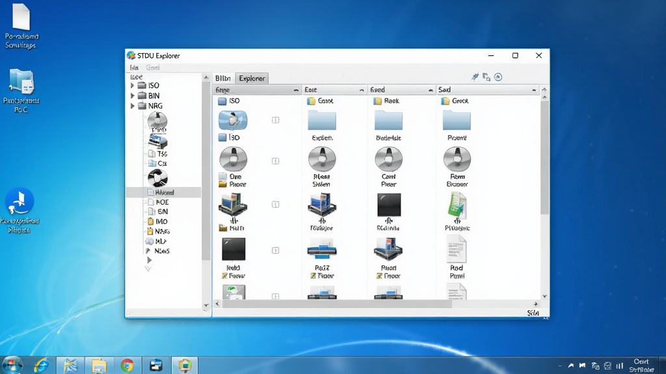Open Google Chrome from the taskbar
The width and height of the screenshot is (666, 374).
point(127,365)
